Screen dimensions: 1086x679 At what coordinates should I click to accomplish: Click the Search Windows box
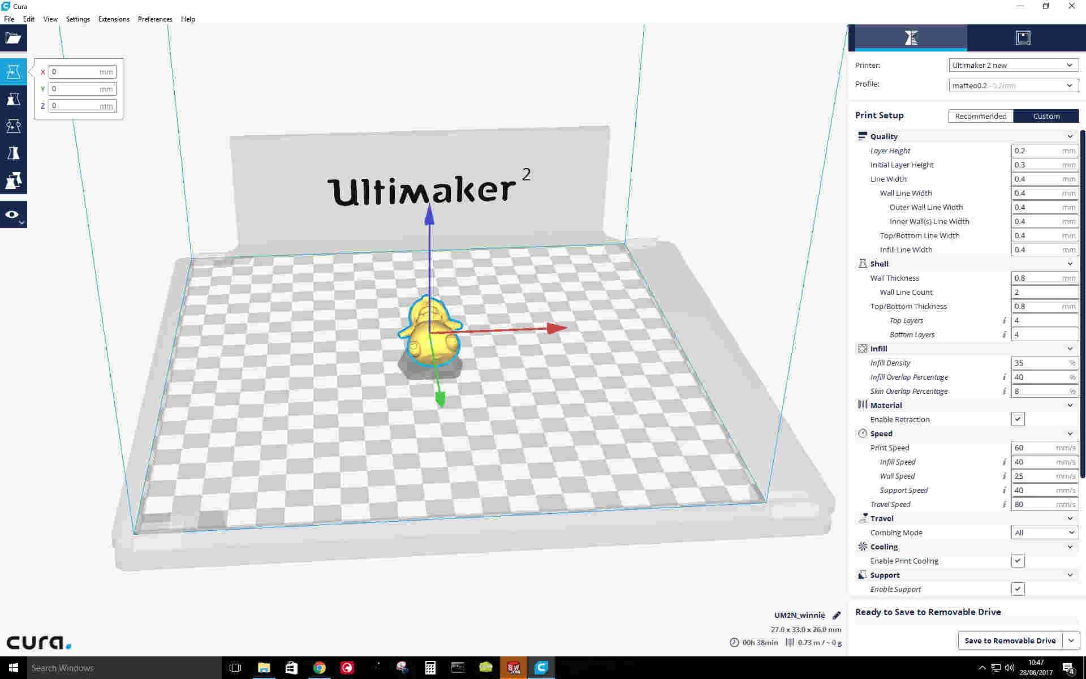tap(124, 668)
